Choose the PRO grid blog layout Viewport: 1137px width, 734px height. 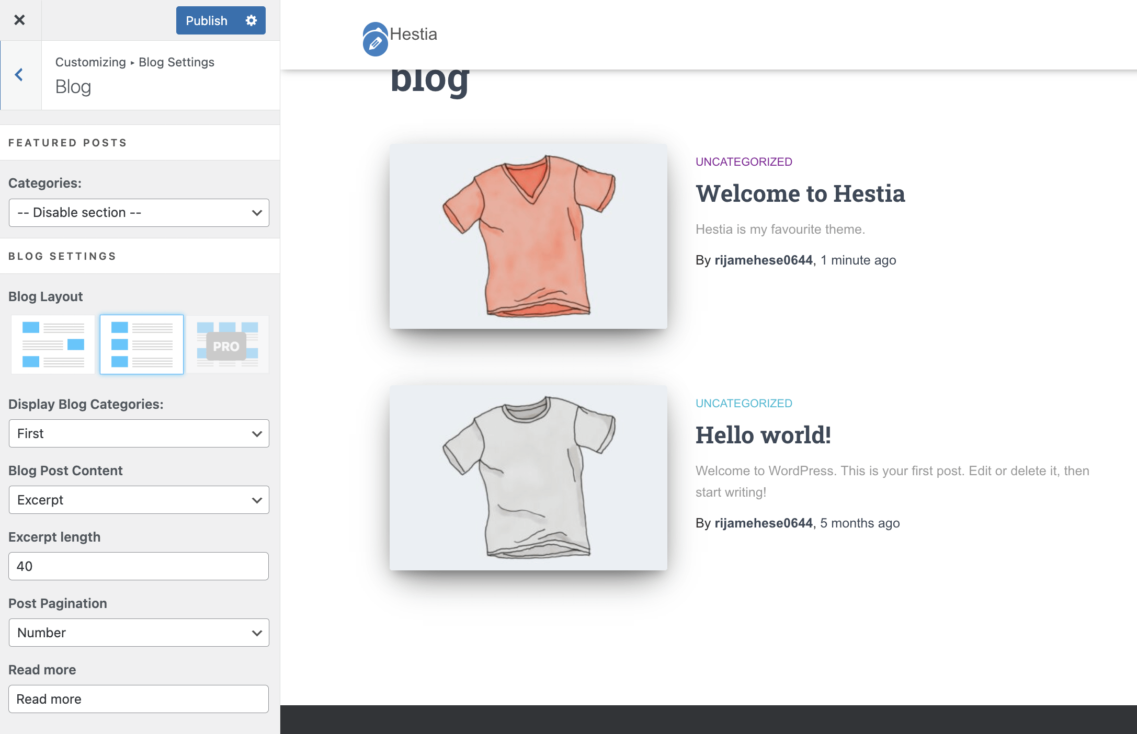[x=227, y=344]
